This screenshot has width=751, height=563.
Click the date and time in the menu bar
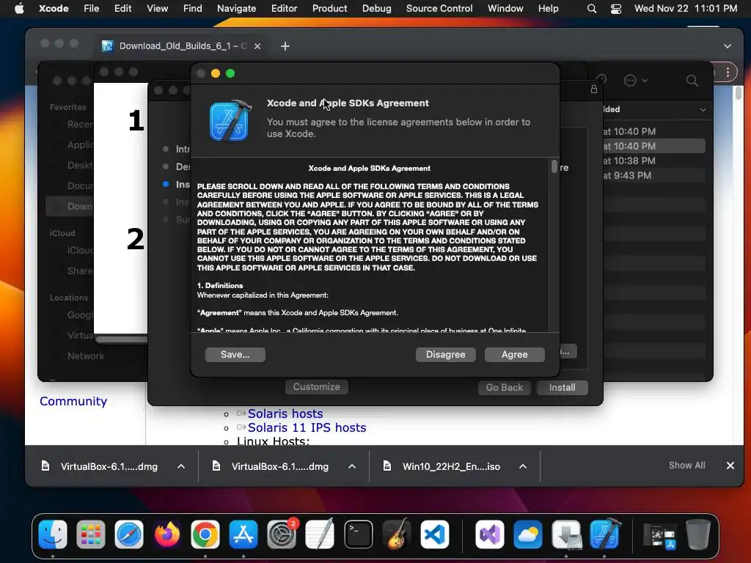pos(686,8)
